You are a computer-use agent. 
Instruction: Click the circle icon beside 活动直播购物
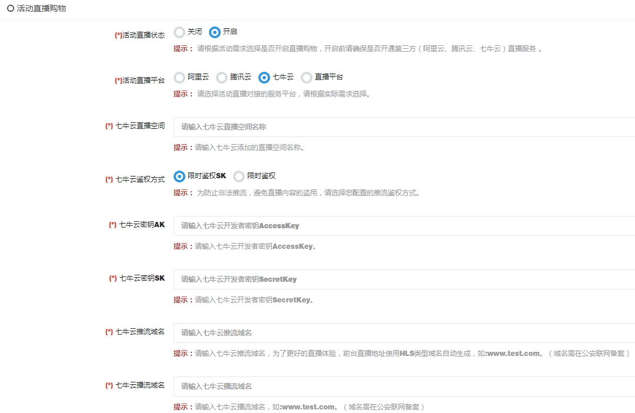11,8
